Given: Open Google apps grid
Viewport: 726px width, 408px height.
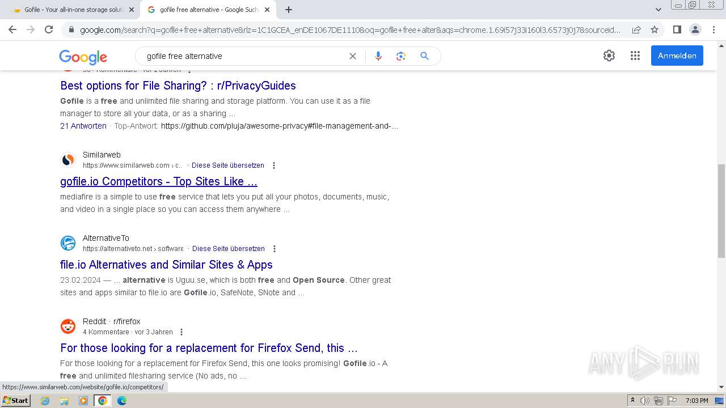Looking at the screenshot, I should click(635, 56).
